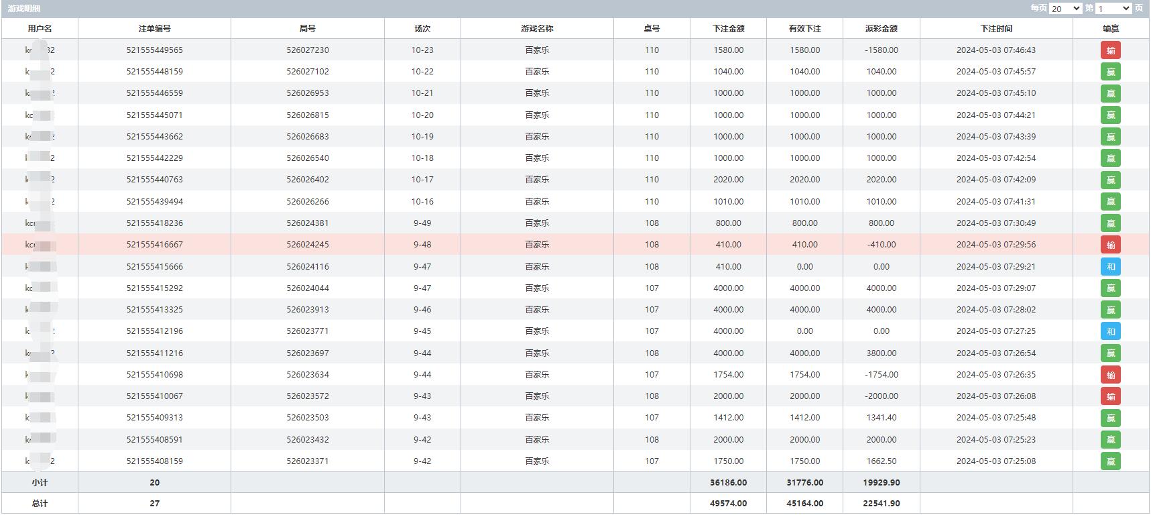Click total payout 22541.90
This screenshot has height=515, width=1151.
coord(881,504)
